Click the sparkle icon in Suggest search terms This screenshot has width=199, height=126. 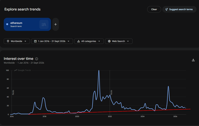click(x=166, y=9)
